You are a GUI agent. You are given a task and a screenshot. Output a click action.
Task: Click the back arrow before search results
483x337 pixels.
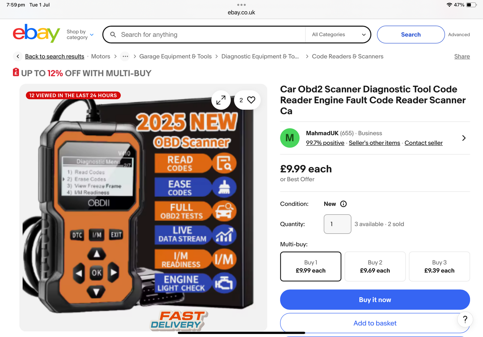pyautogui.click(x=18, y=56)
